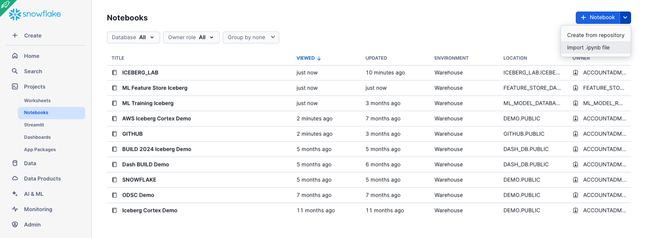This screenshot has width=646, height=238.
Task: Click the Data Products cloud icon
Action: click(15, 178)
